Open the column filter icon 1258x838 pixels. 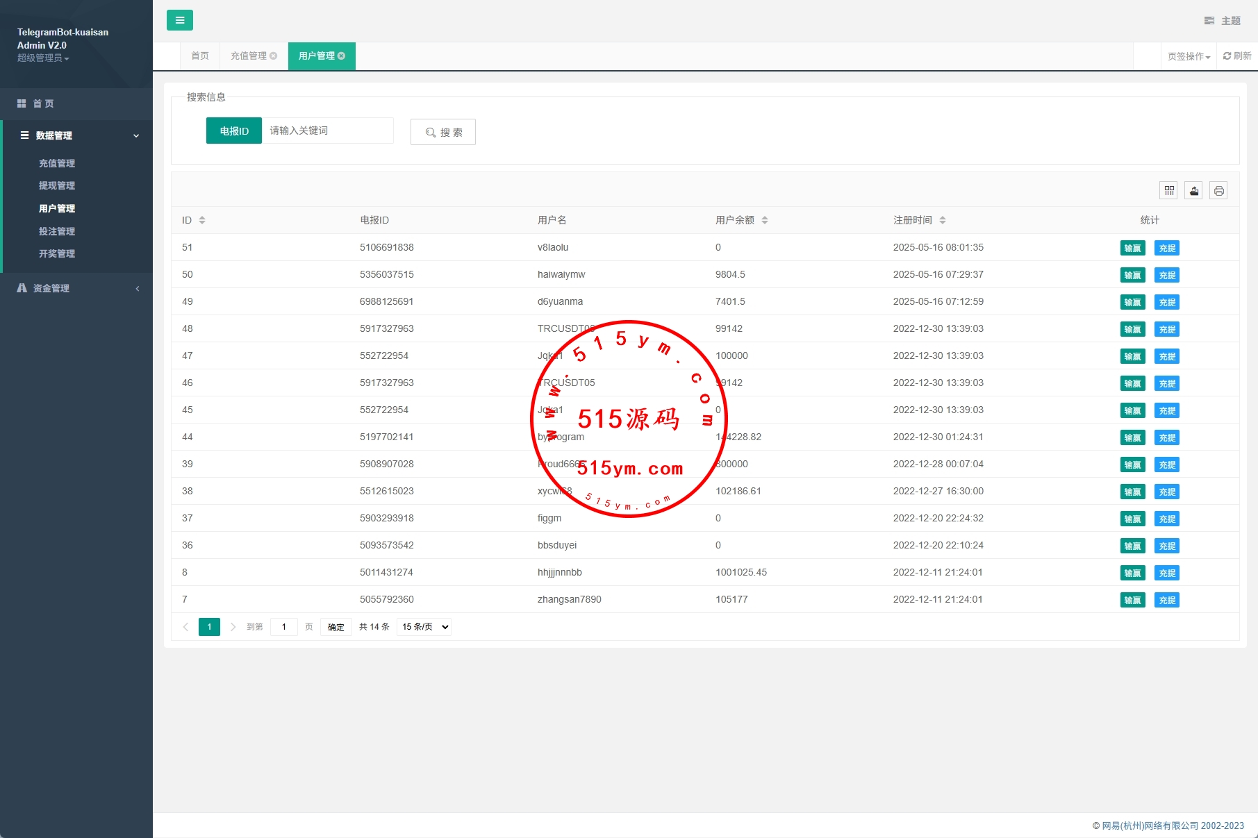click(1169, 191)
